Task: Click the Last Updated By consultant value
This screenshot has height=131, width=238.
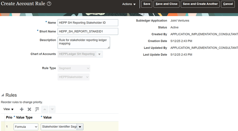Action: point(204,48)
